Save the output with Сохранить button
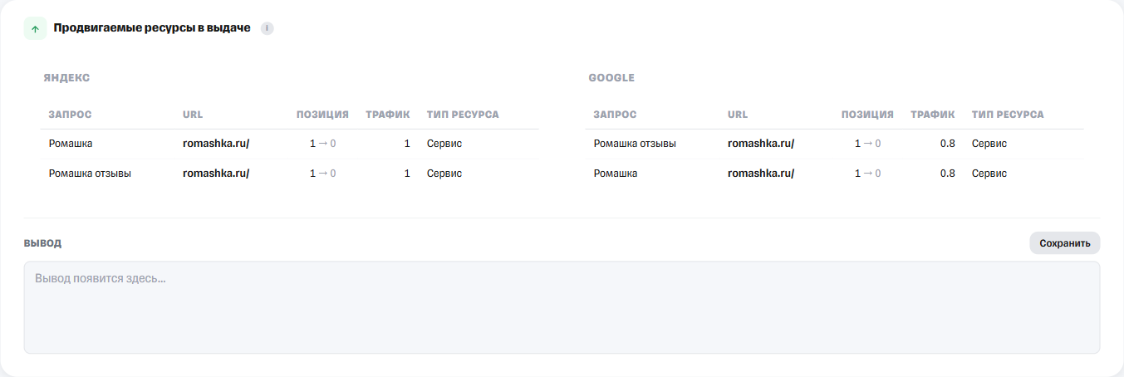1124x377 pixels. coord(1064,243)
